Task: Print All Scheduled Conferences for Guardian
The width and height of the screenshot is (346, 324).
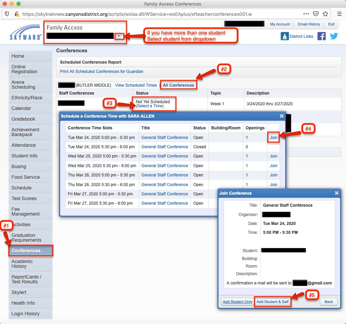Action: point(101,72)
